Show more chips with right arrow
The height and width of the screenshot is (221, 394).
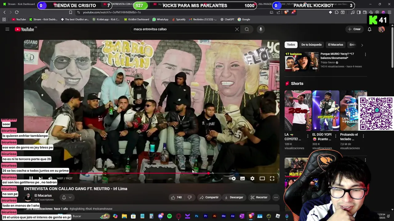click(362, 45)
